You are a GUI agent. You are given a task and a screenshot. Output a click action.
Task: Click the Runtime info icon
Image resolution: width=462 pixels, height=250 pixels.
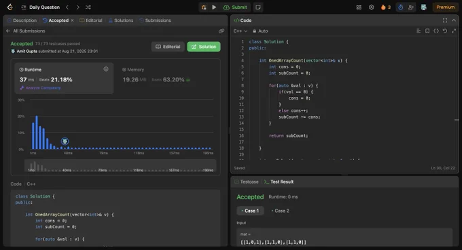click(x=106, y=69)
